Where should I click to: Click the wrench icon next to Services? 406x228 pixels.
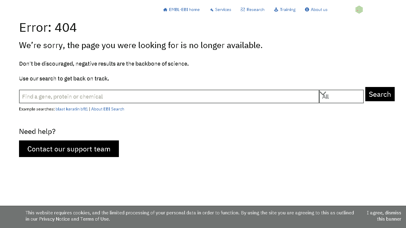[212, 10]
